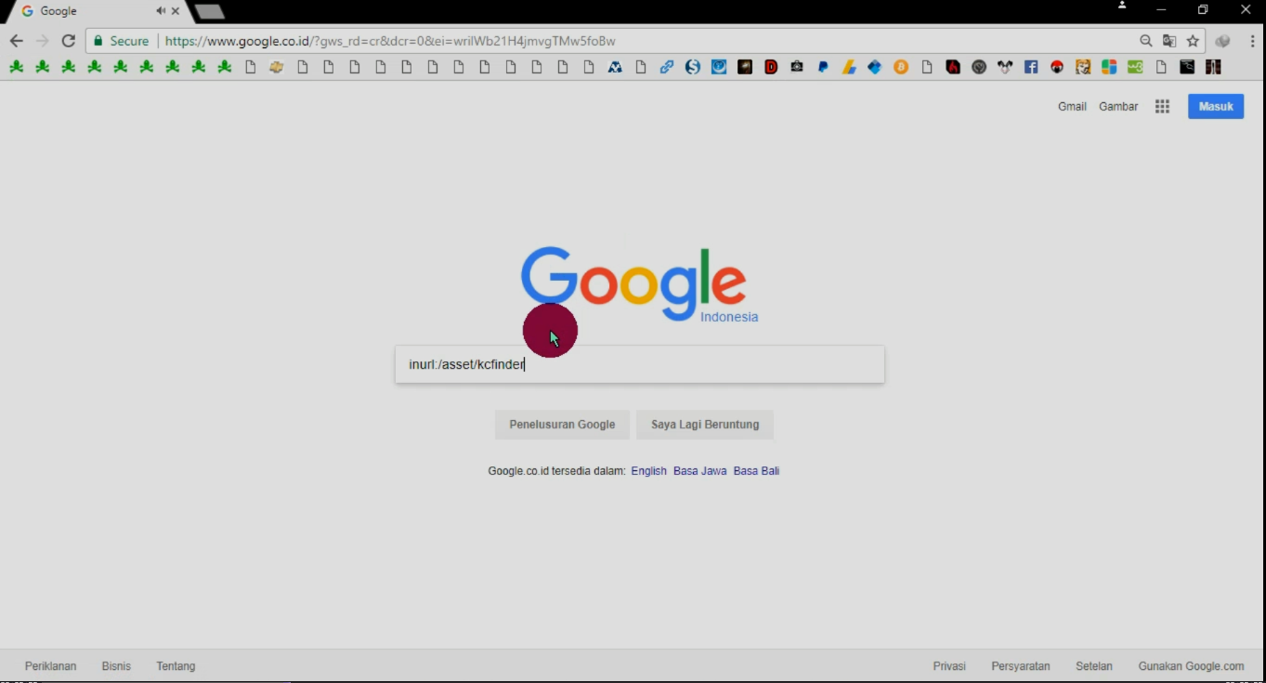The image size is (1266, 683).
Task: Click the flame bookmark icon
Action: point(952,66)
